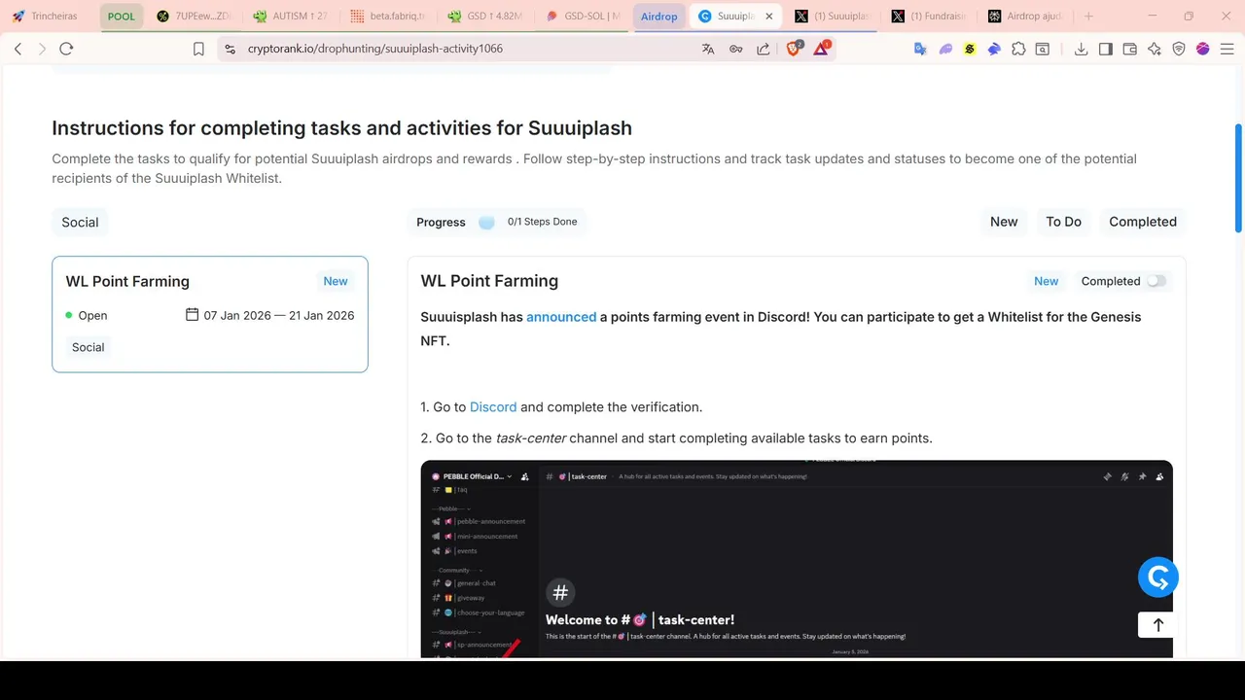Open the Brave Wallet icon

coord(1130,49)
